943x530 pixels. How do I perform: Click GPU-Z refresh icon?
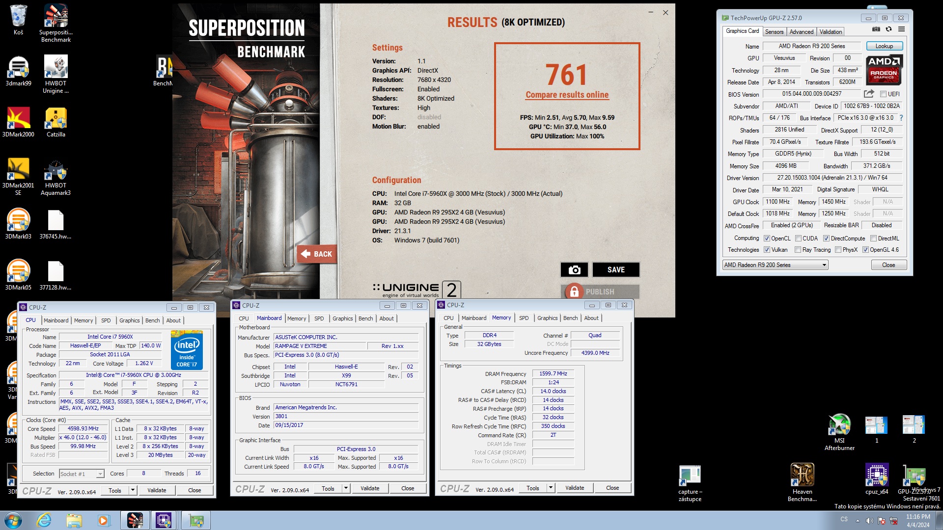[888, 29]
